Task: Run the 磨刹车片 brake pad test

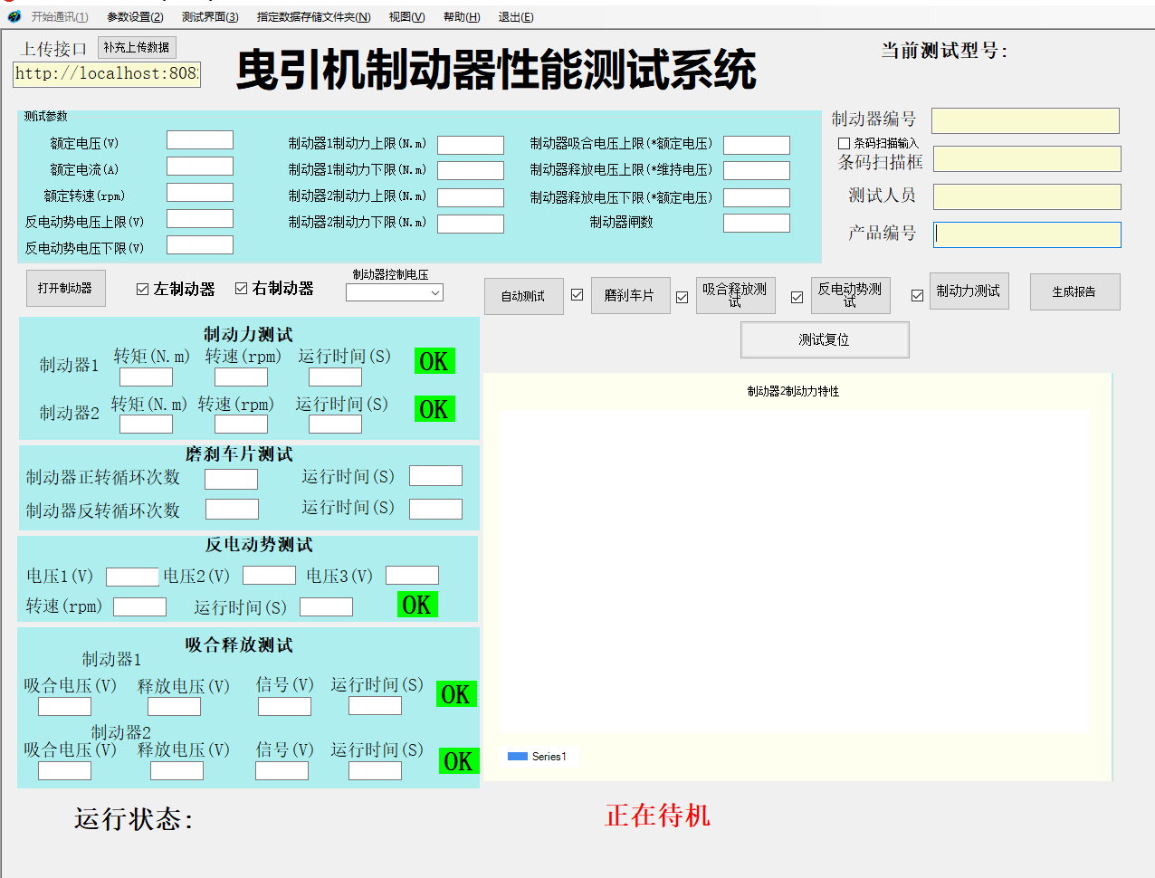Action: [630, 295]
